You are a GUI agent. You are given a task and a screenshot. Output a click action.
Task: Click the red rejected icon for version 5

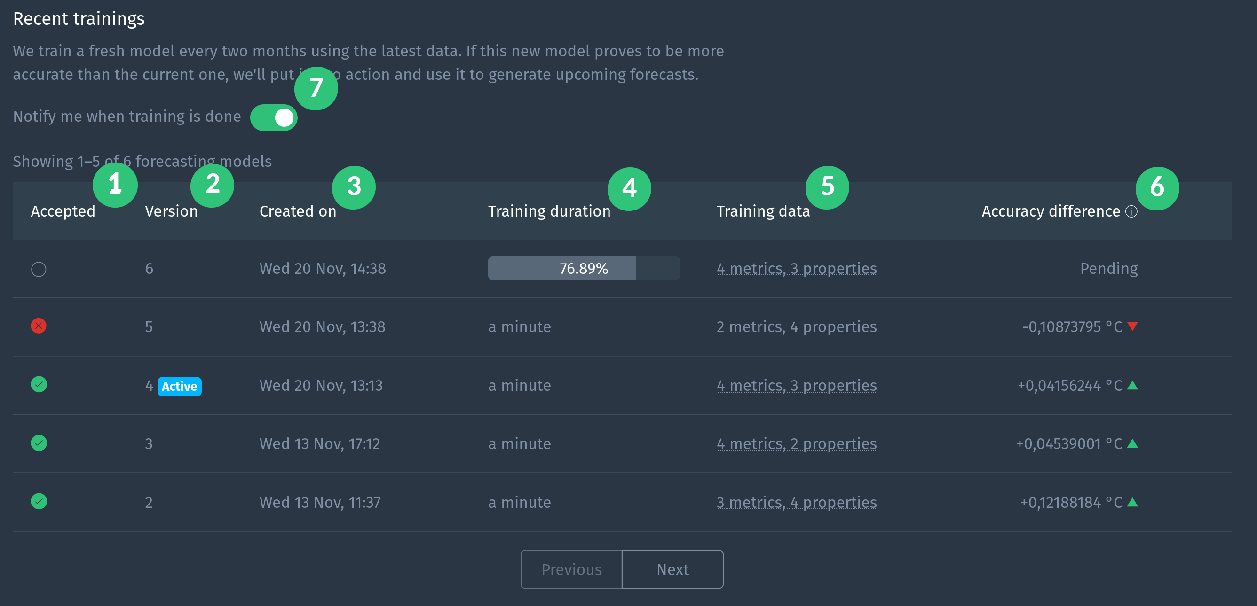click(x=39, y=326)
